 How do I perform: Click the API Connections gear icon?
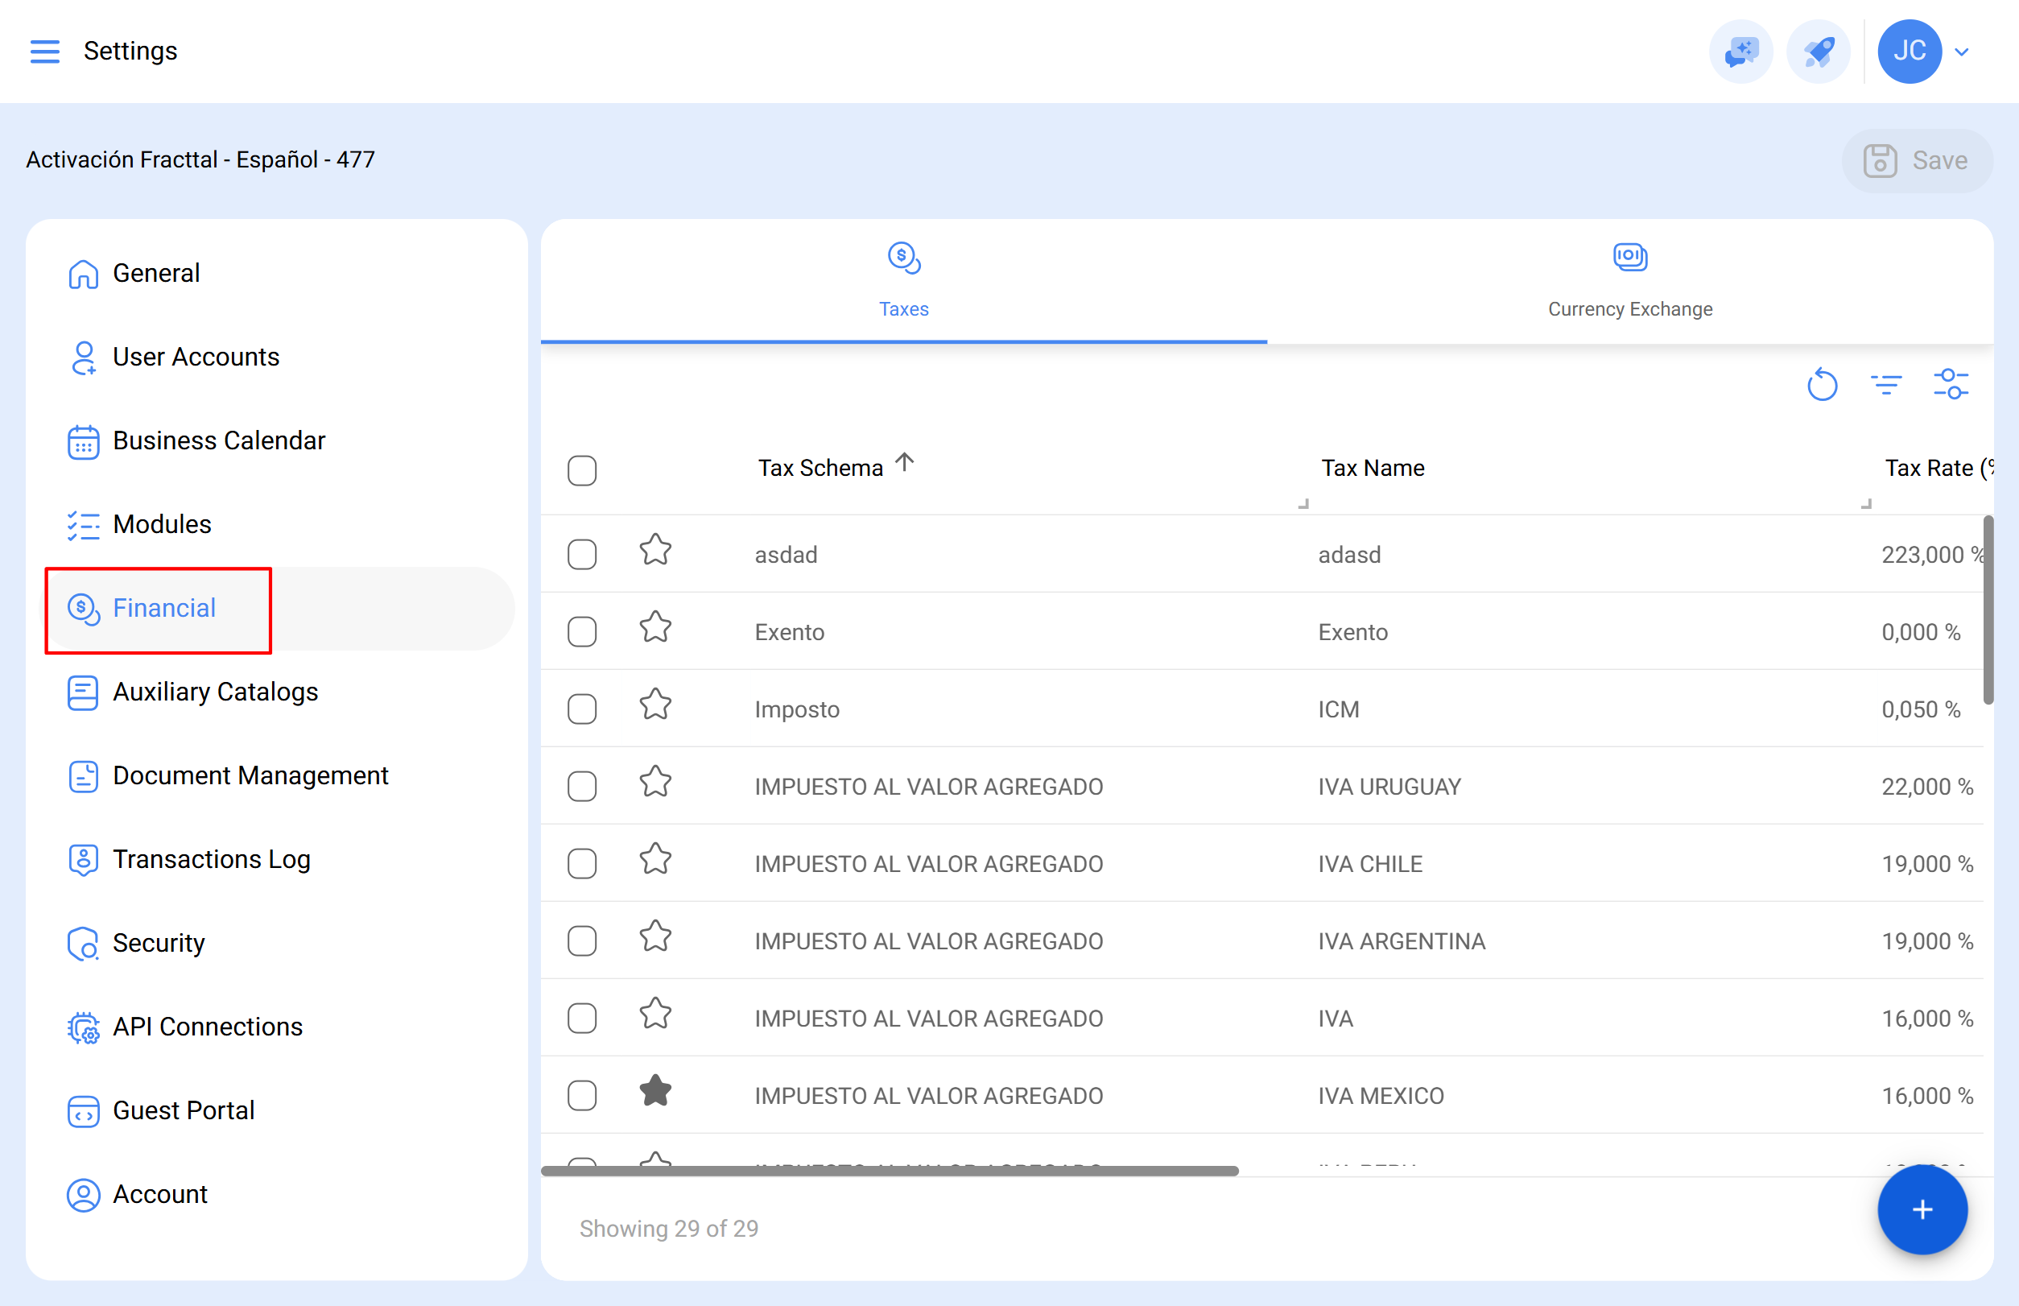pyautogui.click(x=83, y=1027)
